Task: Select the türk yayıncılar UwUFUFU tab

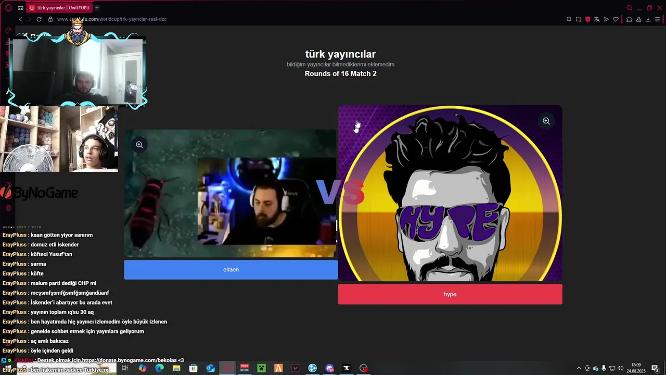Action: pyautogui.click(x=59, y=8)
